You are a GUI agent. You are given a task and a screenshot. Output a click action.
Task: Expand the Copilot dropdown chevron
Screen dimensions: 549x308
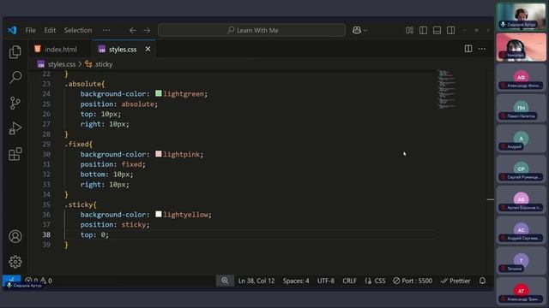(x=365, y=31)
